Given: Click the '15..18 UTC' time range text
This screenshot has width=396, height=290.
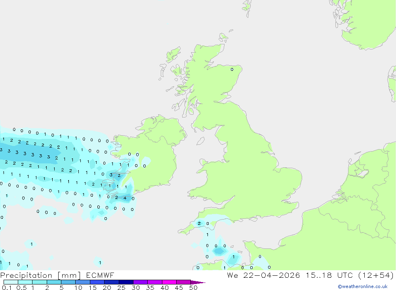Looking at the screenshot, I should pyautogui.click(x=329, y=275).
